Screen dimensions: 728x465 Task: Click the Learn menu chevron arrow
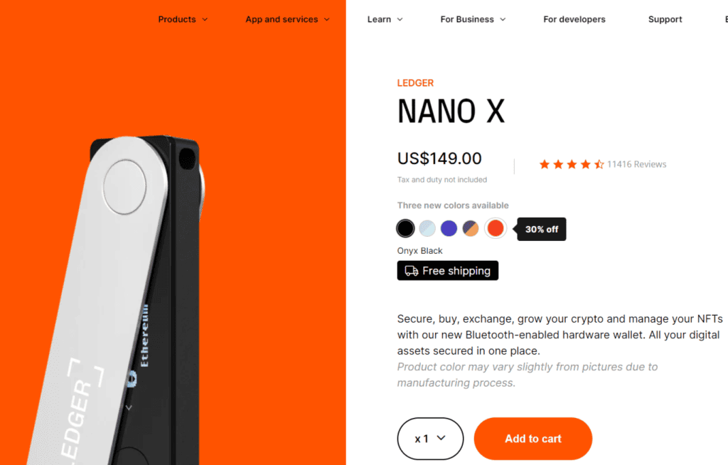pos(400,19)
